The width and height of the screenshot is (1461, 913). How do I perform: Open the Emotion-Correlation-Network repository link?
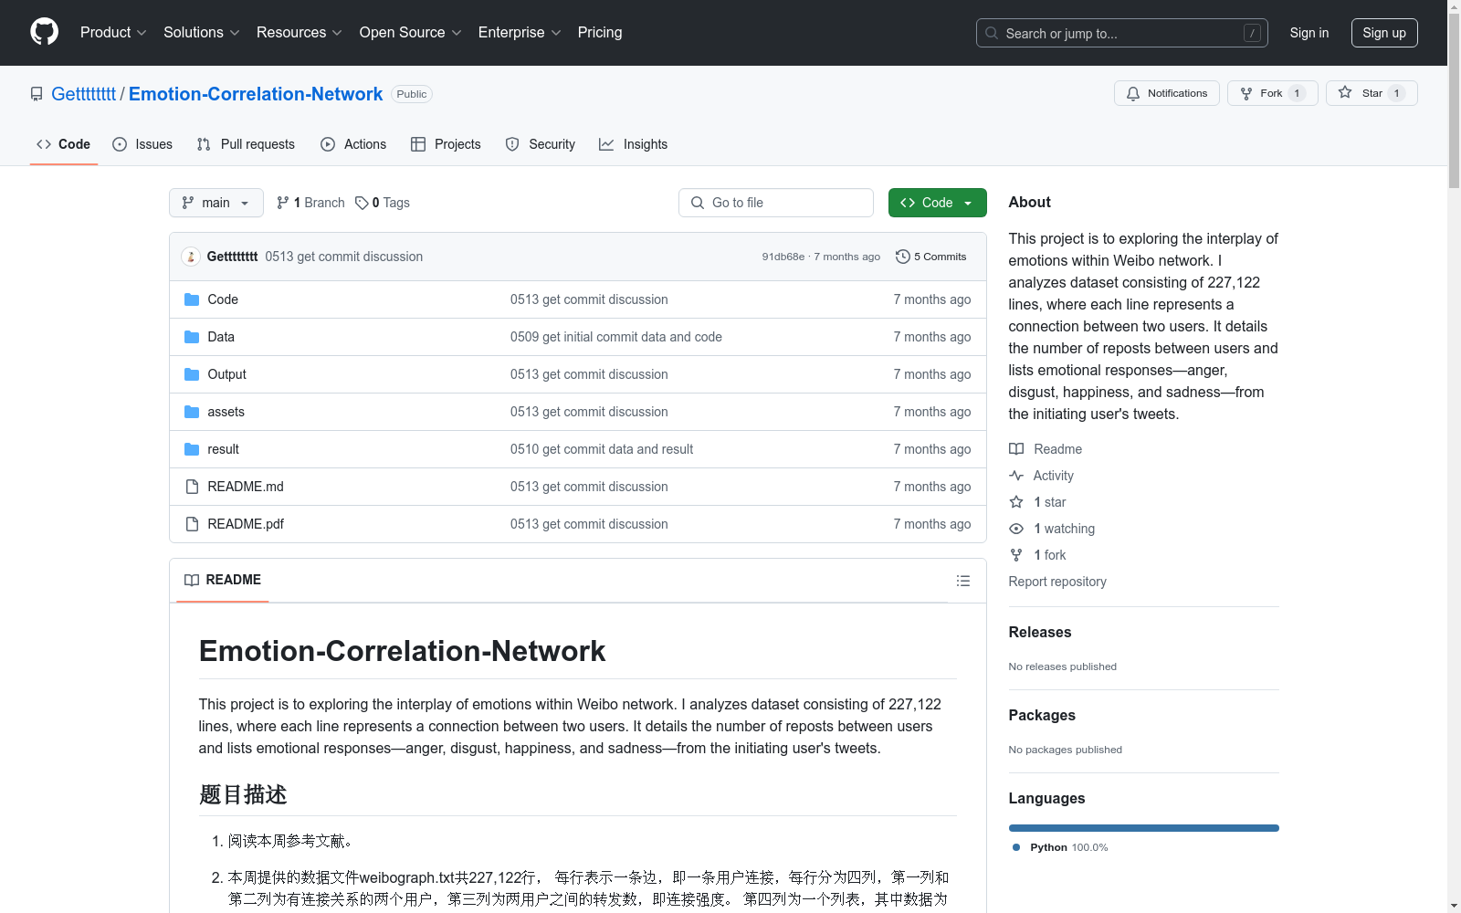(256, 94)
